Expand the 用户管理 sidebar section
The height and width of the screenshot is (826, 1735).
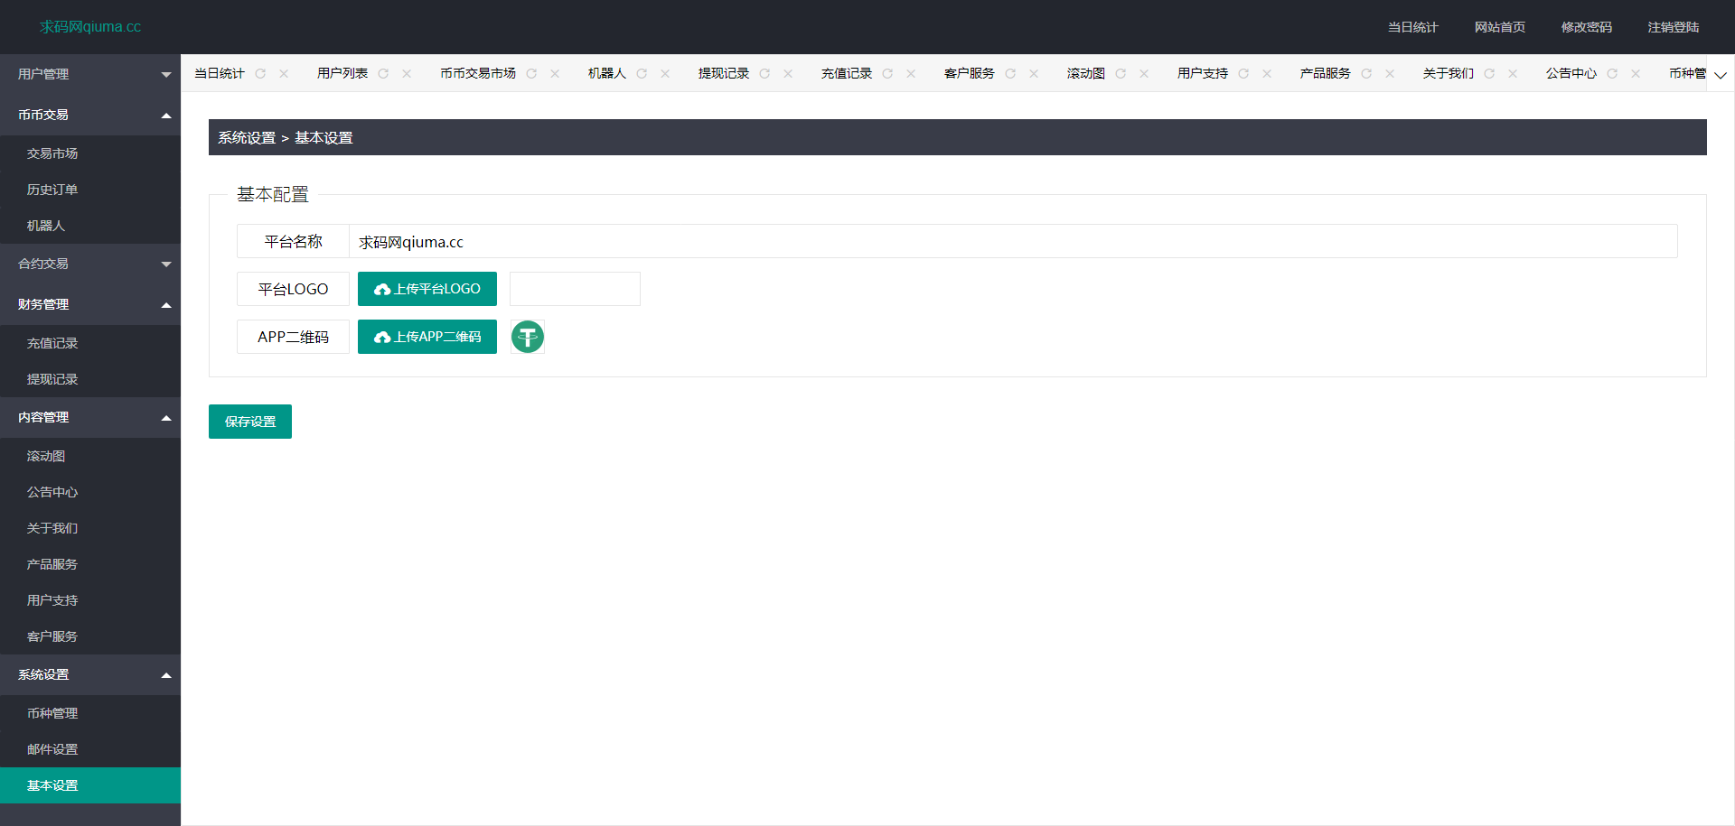90,74
